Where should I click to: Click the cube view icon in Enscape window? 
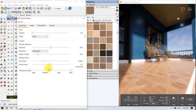coord(183,9)
